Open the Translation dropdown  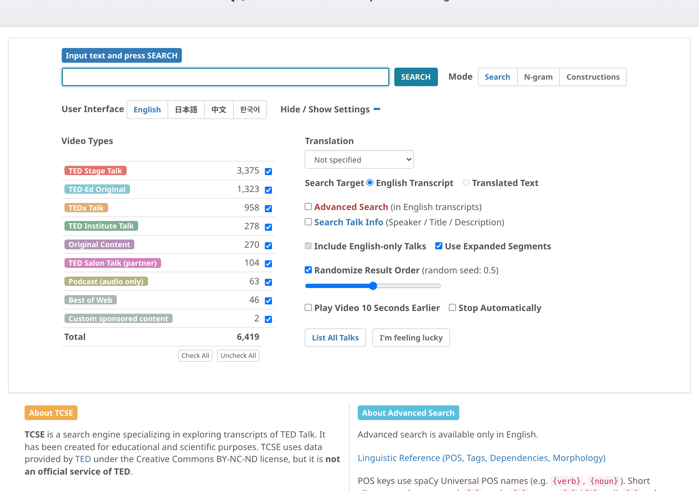click(359, 159)
